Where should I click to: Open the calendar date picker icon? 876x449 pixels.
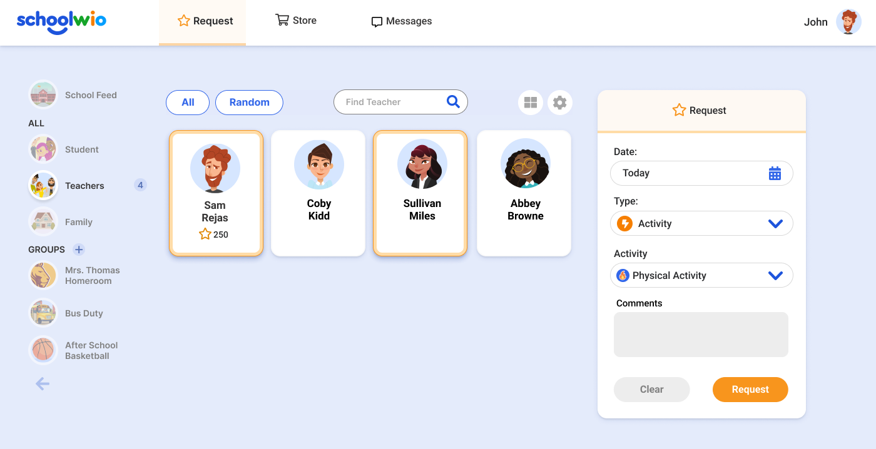(x=775, y=173)
